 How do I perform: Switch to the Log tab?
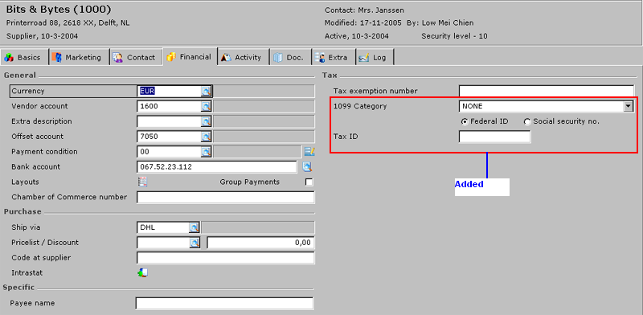coord(374,57)
